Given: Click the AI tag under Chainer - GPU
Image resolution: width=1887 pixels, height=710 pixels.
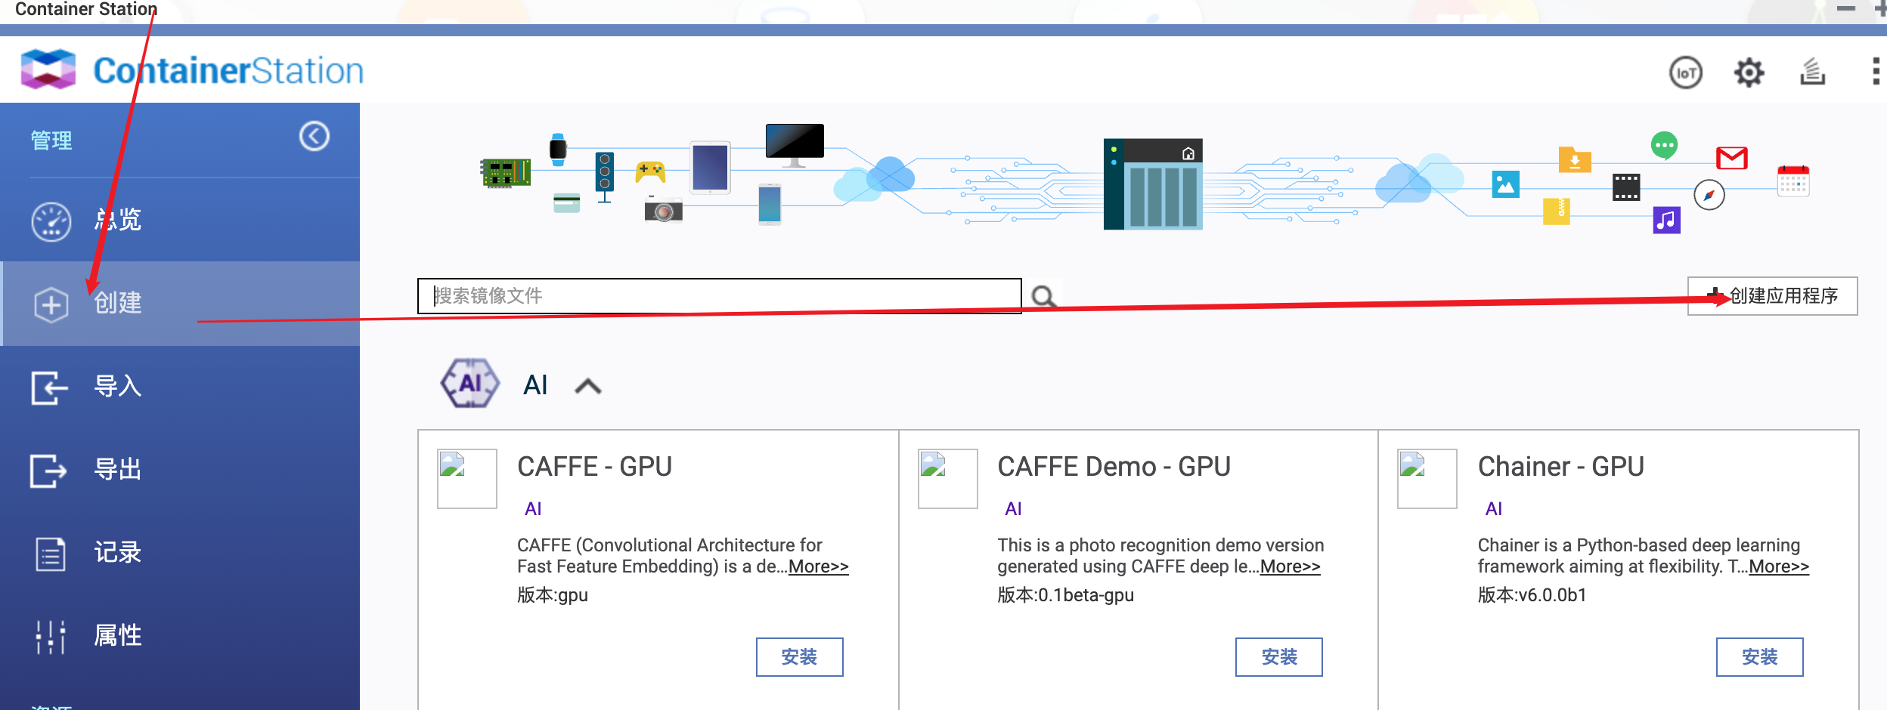Looking at the screenshot, I should (x=1494, y=509).
